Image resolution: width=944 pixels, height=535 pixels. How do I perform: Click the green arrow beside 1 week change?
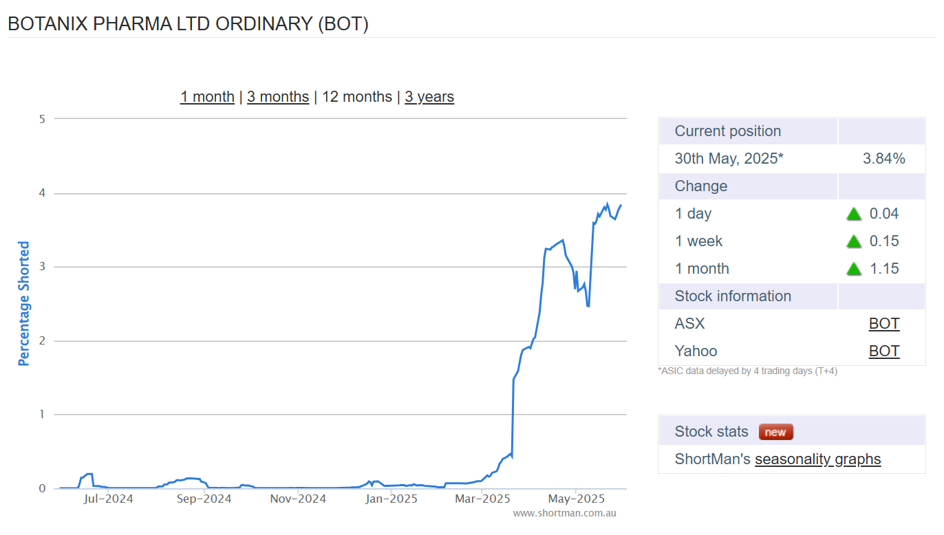[x=854, y=241]
